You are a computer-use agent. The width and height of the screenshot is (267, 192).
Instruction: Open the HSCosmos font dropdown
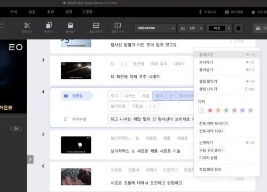155,28
